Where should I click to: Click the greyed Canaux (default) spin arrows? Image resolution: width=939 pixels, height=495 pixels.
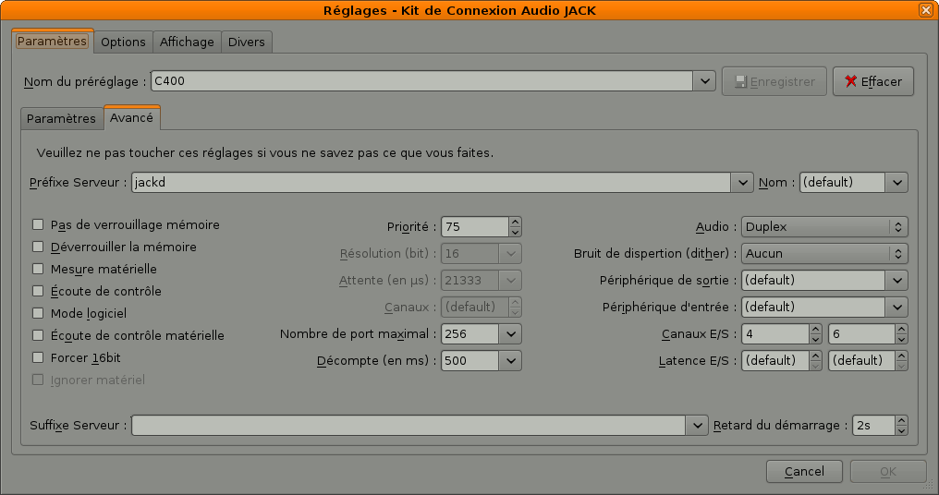pyautogui.click(x=515, y=307)
